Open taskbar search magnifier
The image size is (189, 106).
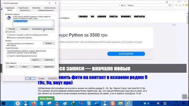coord(10,103)
